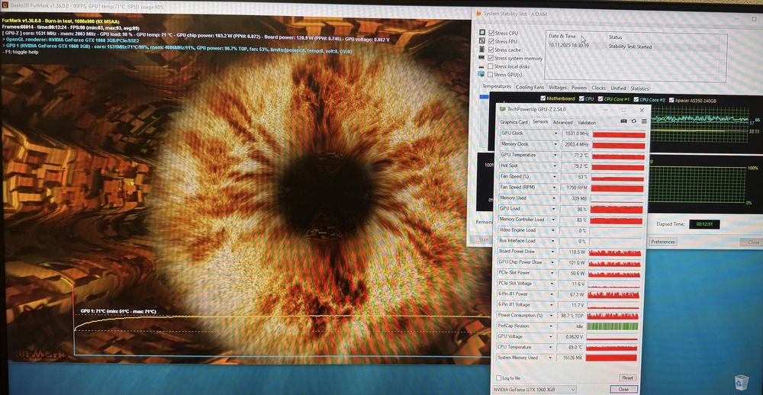Click the FPU icon beside Stress FPU
Screen dimensions: 763x395
coord(481,41)
